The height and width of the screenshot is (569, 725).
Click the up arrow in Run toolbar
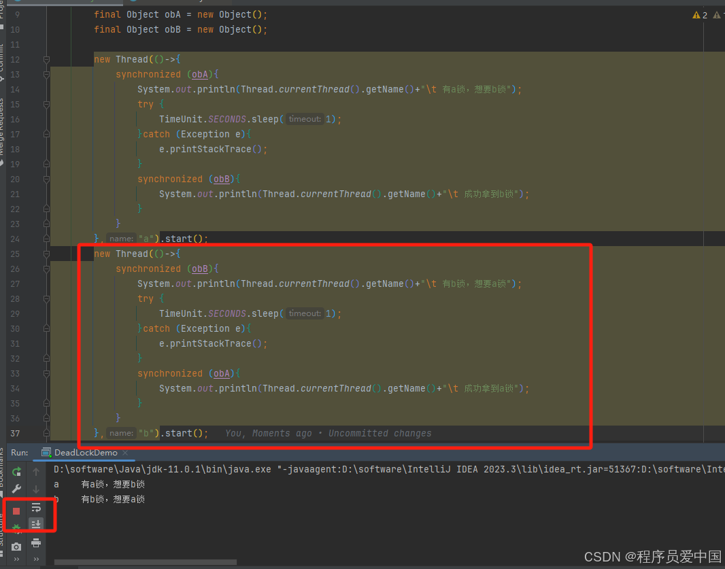36,472
